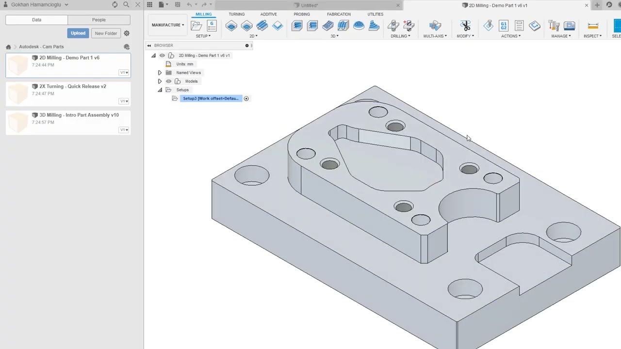Expand the 3D toolbar dropdown
This screenshot has height=349, width=621.
[335, 36]
